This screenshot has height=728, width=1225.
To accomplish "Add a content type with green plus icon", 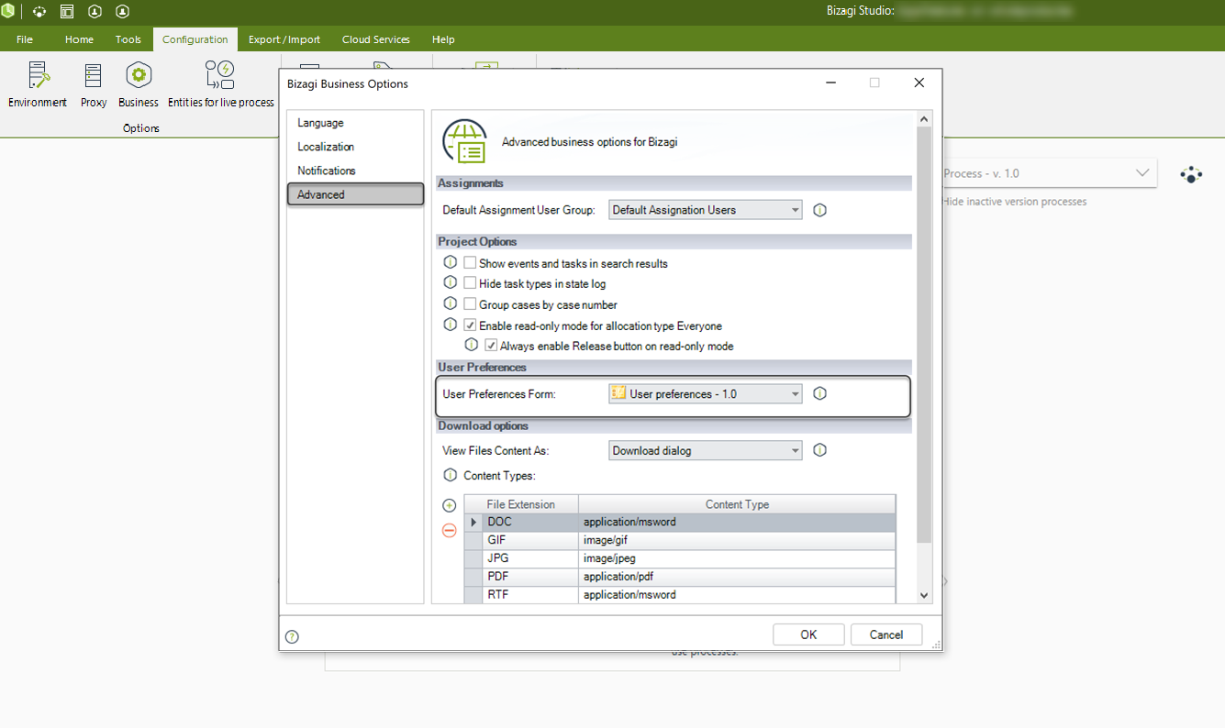I will [450, 505].
